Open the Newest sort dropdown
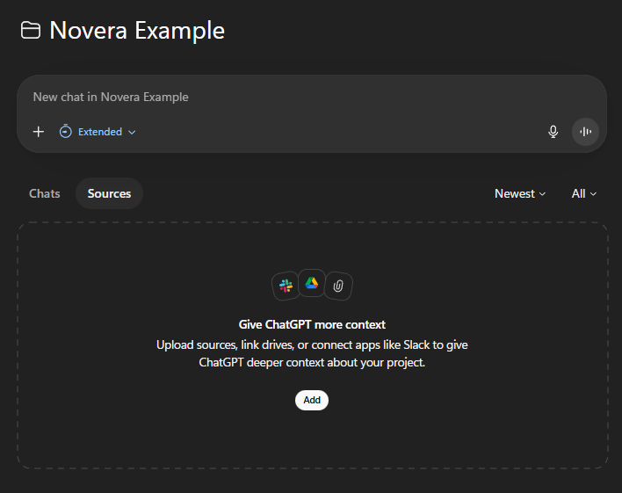The height and width of the screenshot is (493, 622). pos(520,193)
